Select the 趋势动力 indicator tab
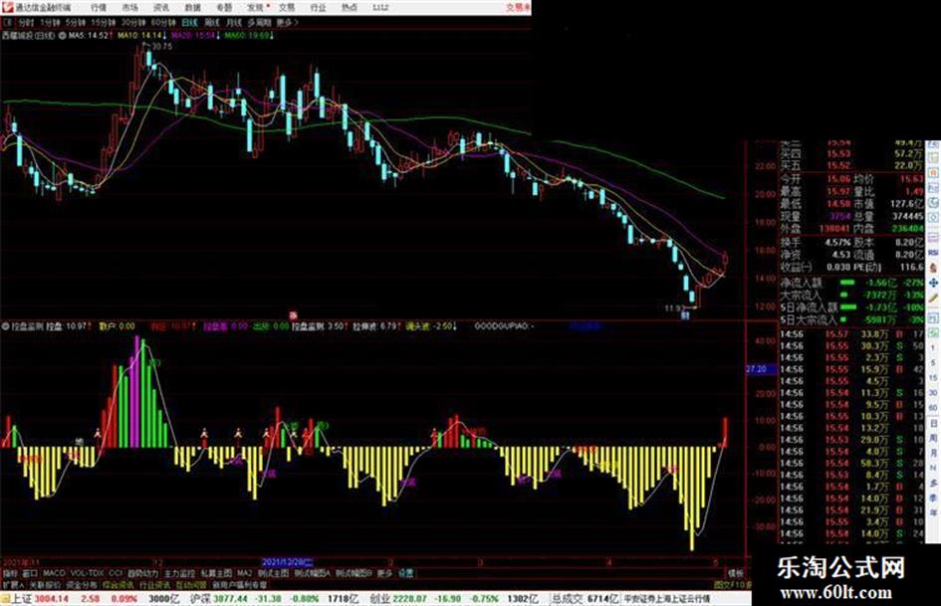The image size is (941, 606). (x=143, y=573)
